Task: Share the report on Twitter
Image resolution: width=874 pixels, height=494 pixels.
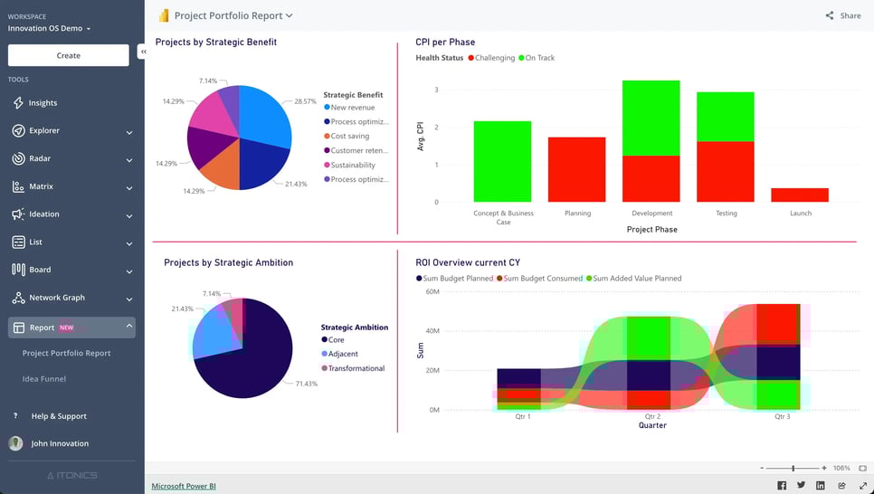Action: 801,486
